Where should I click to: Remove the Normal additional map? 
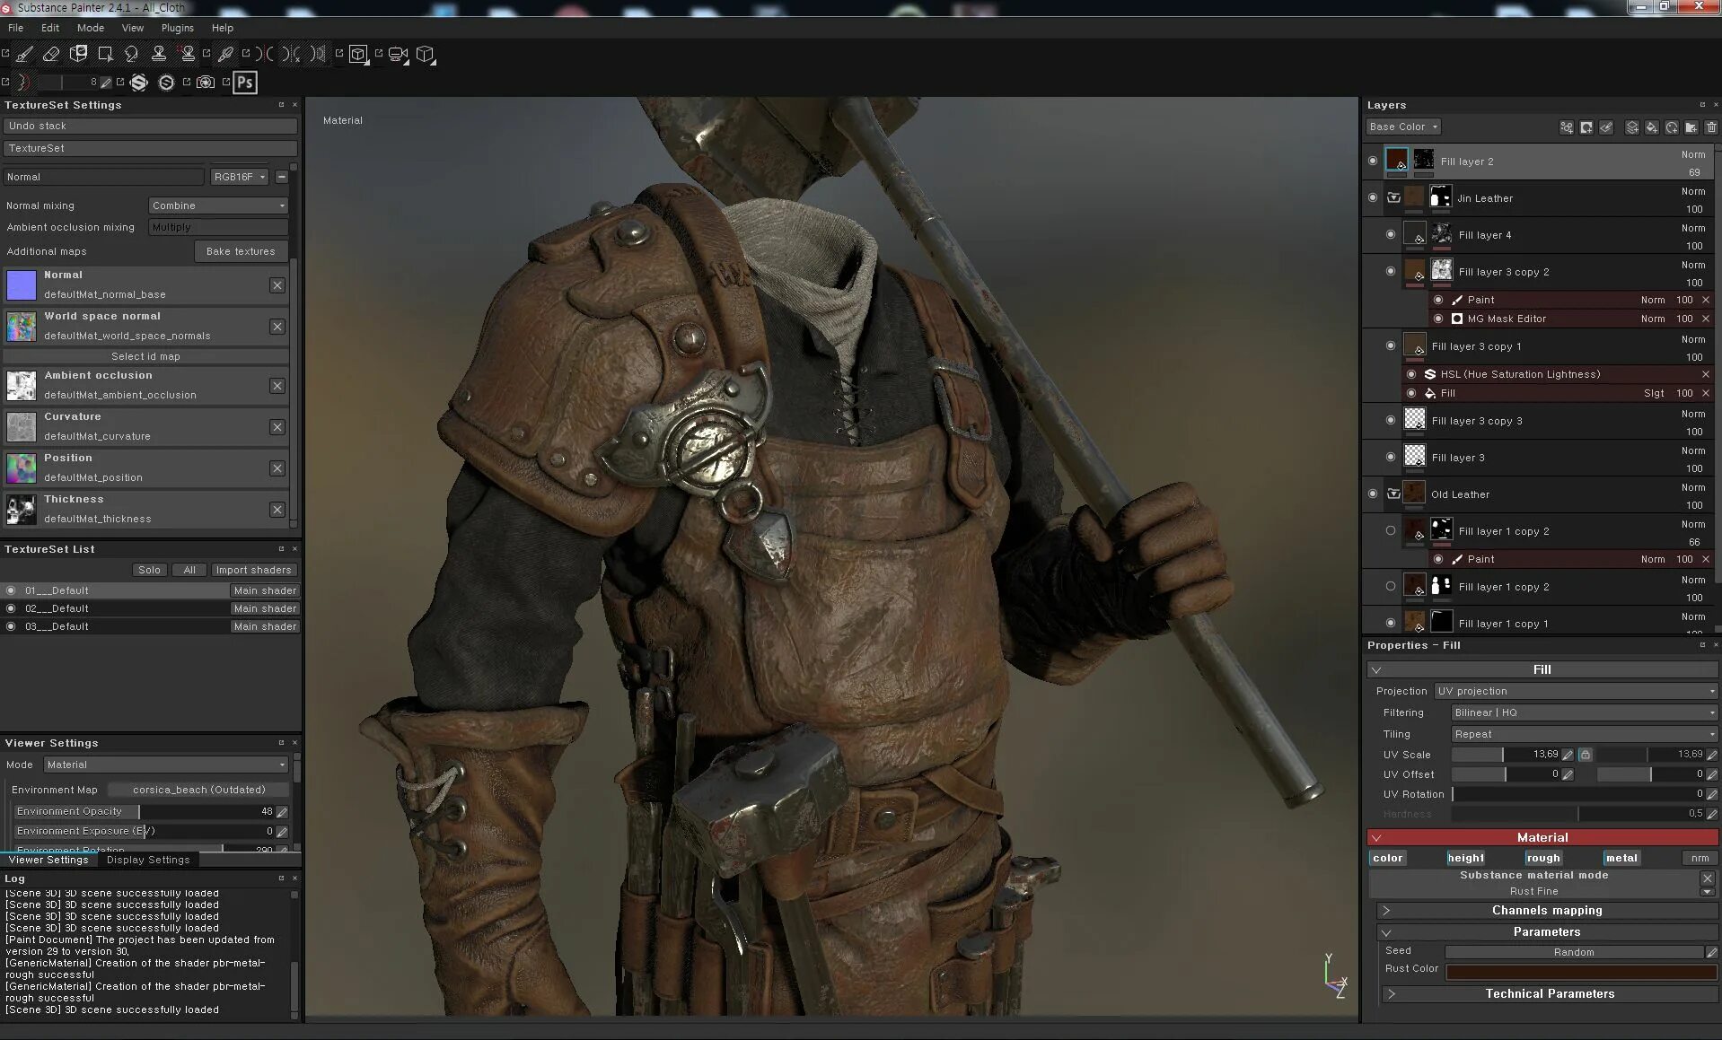[277, 285]
